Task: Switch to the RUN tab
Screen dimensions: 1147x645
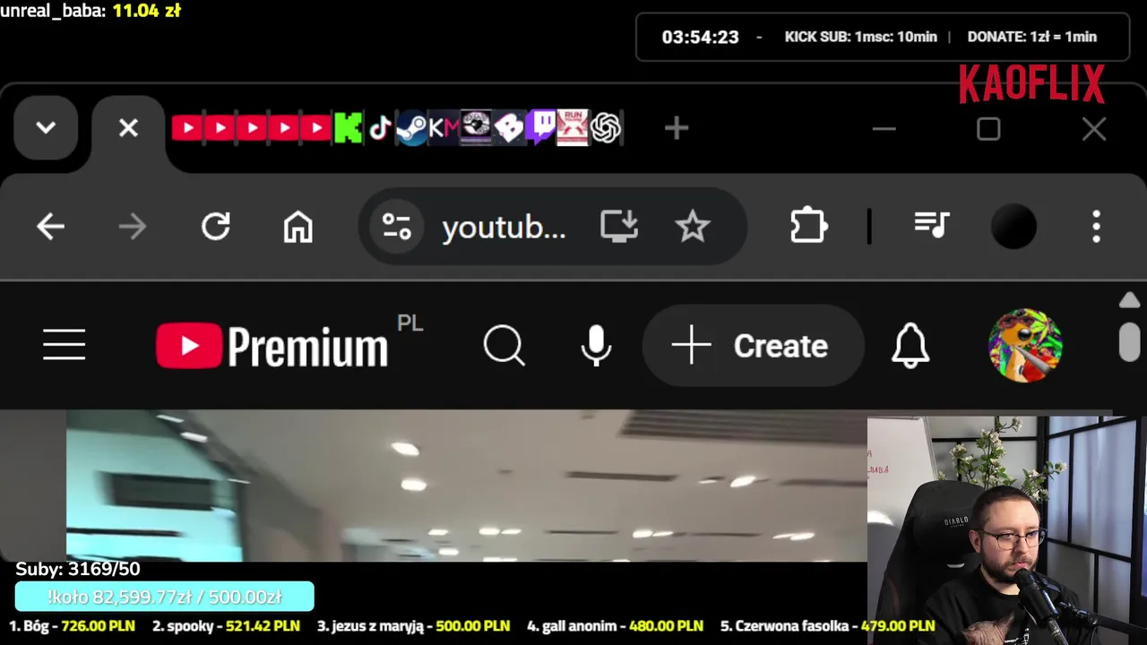Action: pos(573,127)
